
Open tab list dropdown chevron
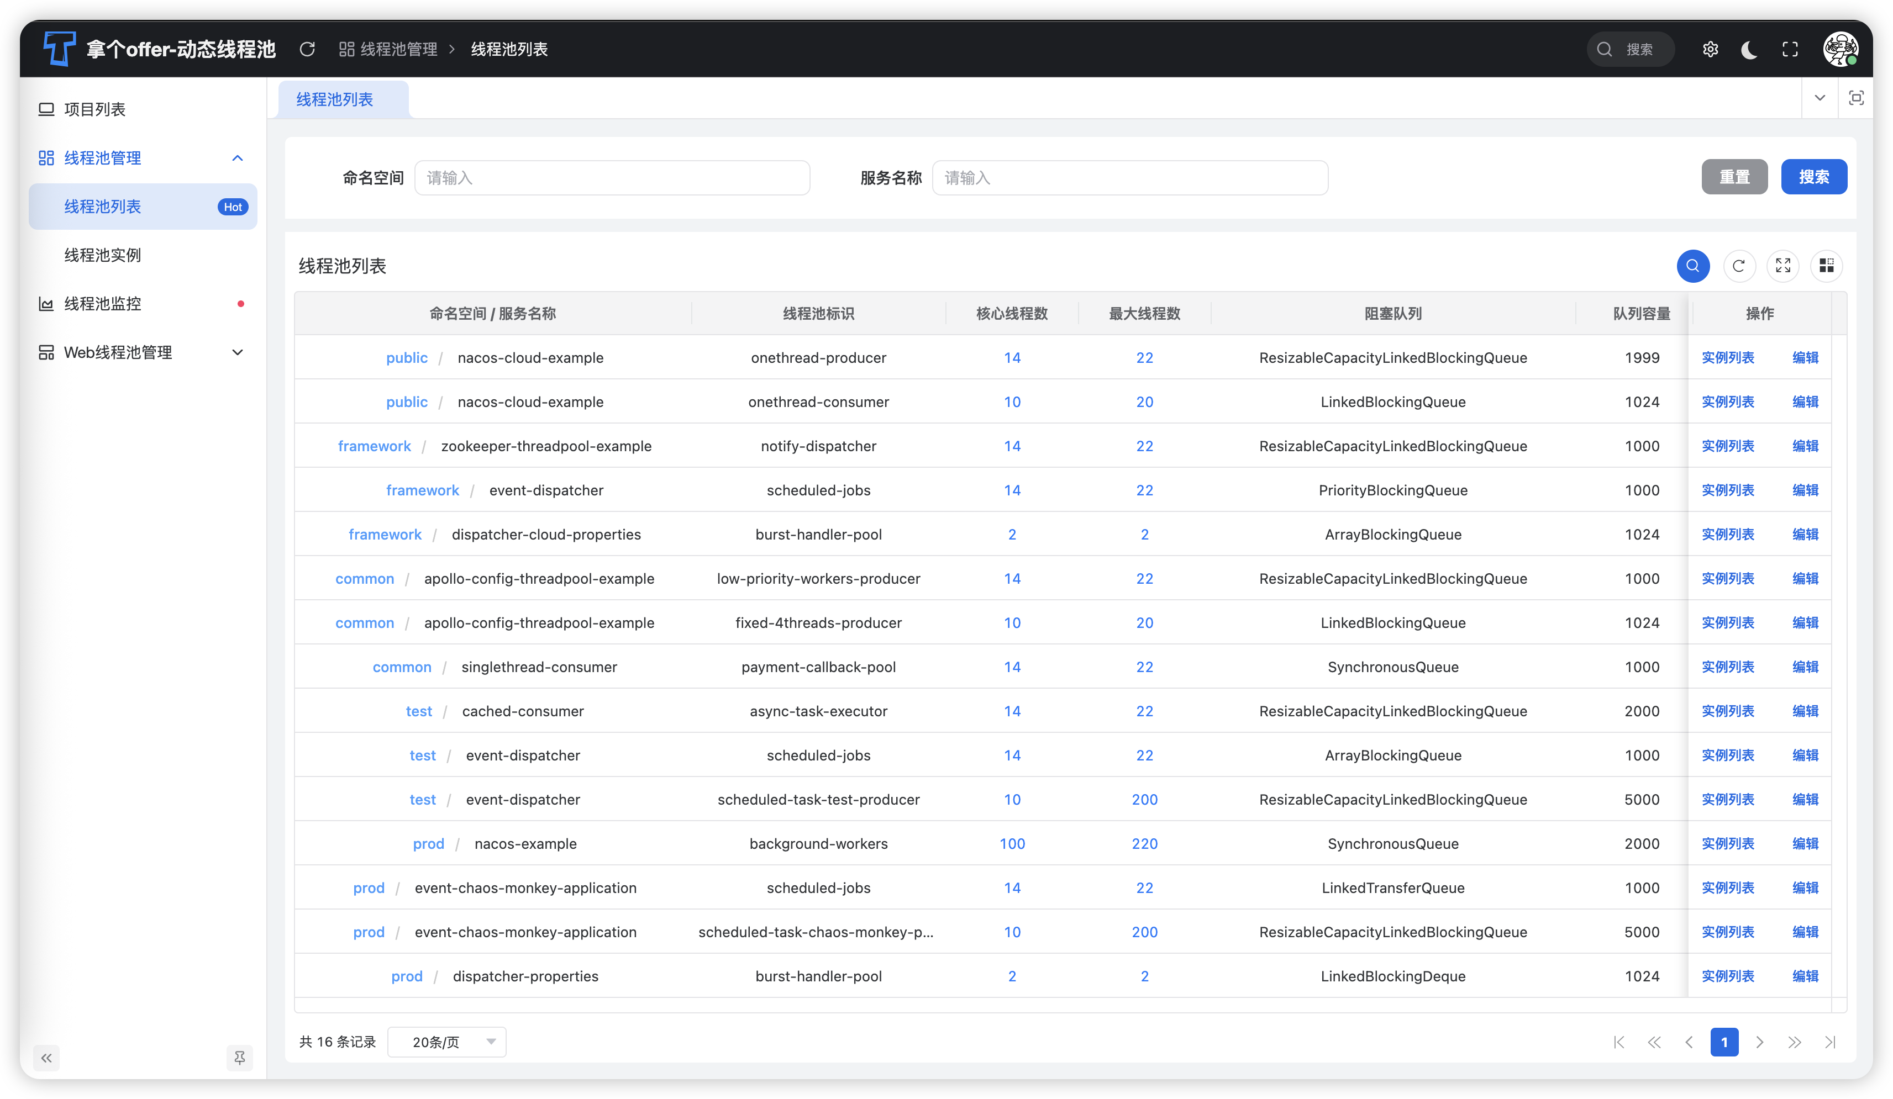coord(1820,98)
